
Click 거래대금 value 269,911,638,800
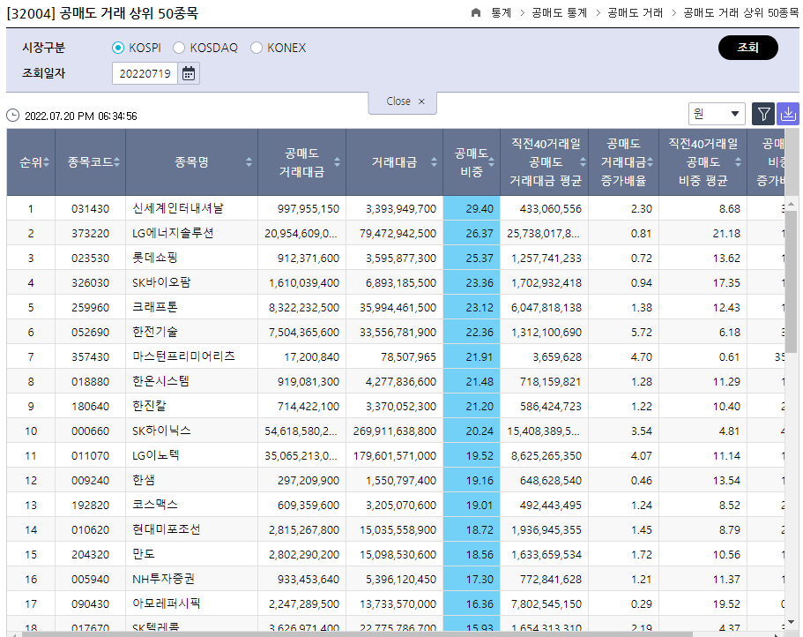click(394, 431)
